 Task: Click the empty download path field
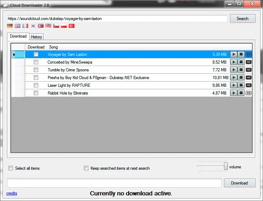point(114,183)
